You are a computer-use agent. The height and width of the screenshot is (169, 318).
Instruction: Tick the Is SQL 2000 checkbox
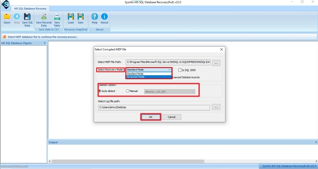180,70
